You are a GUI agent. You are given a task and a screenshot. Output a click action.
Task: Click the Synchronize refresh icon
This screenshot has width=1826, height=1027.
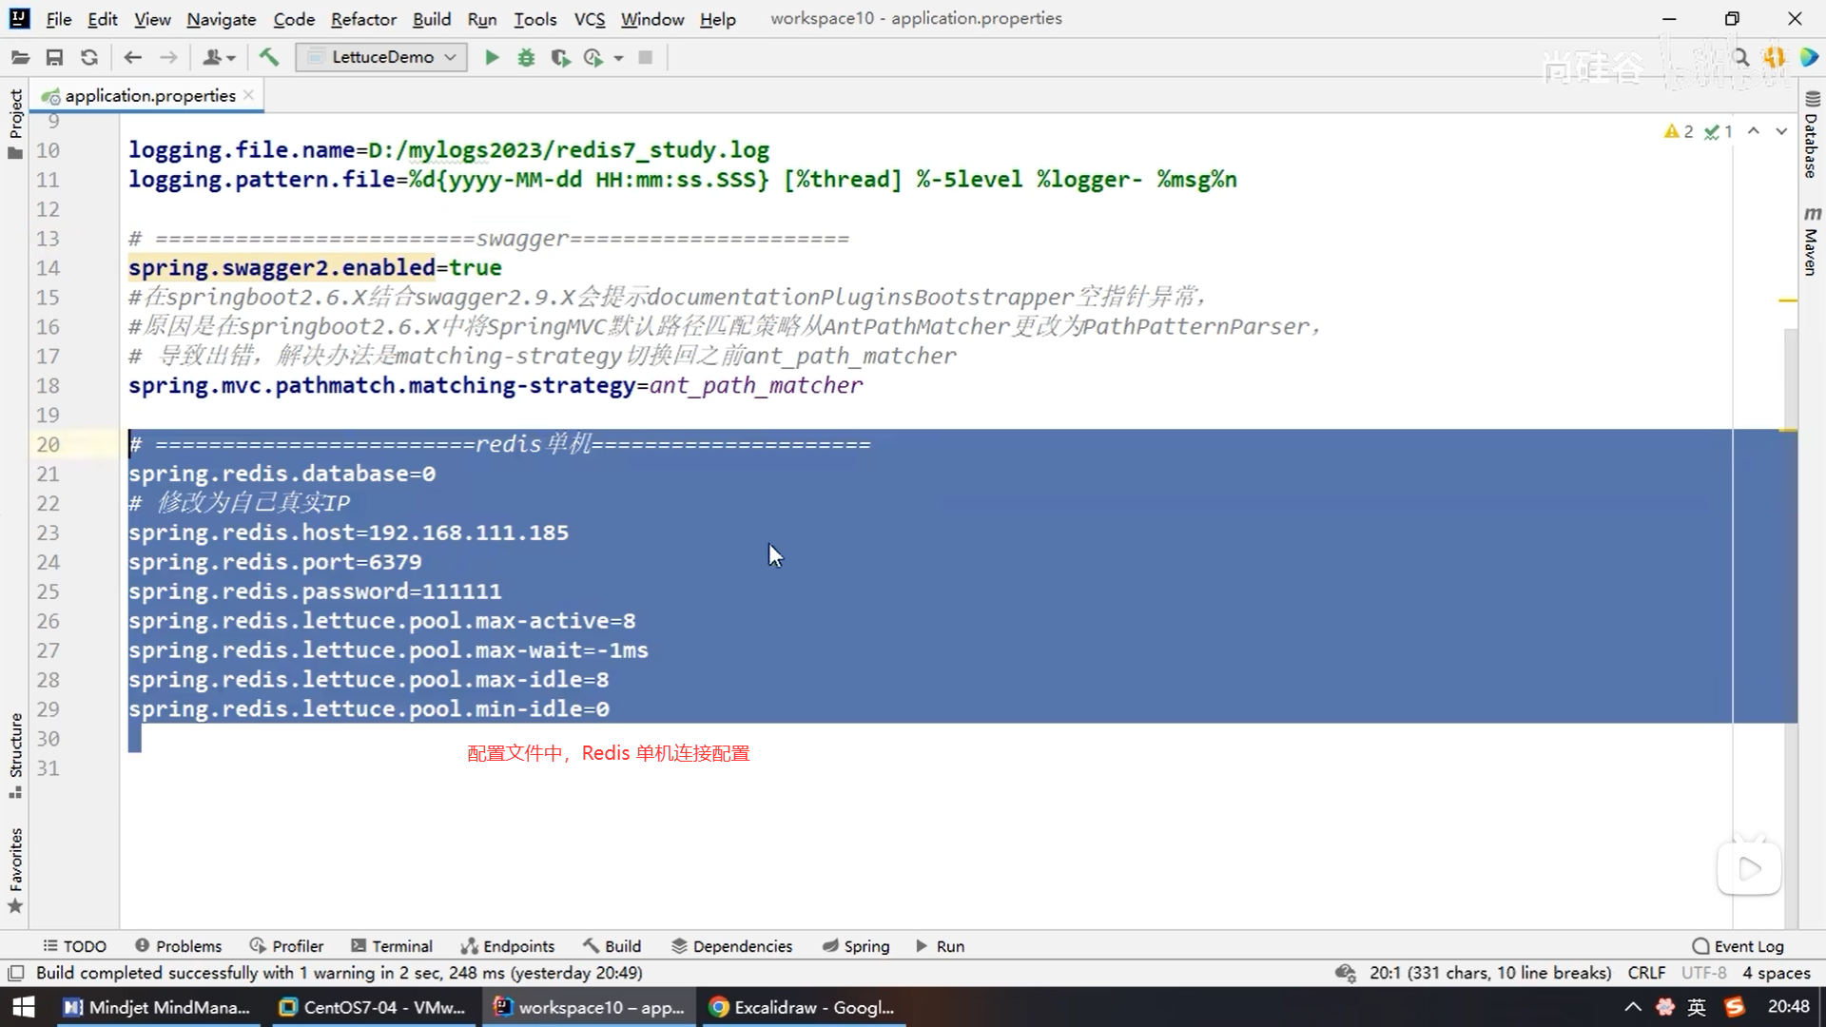pos(89,57)
